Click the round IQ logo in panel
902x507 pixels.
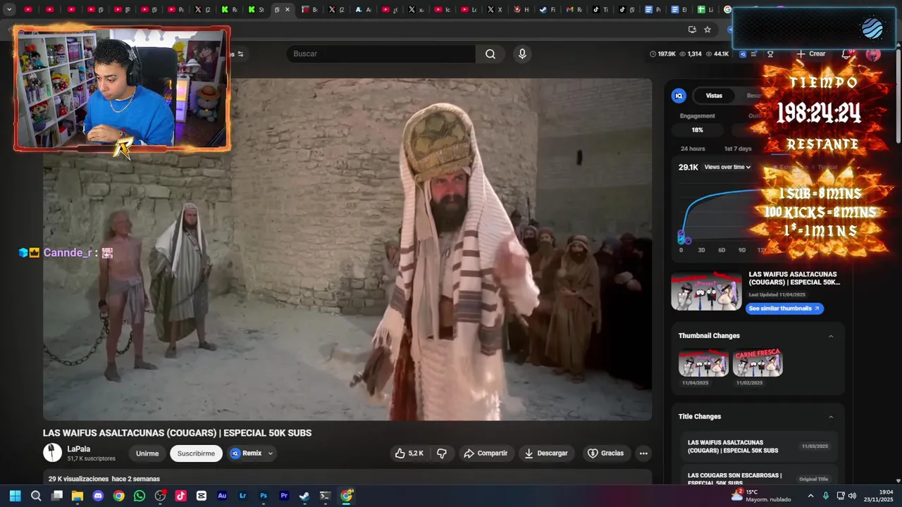(679, 96)
